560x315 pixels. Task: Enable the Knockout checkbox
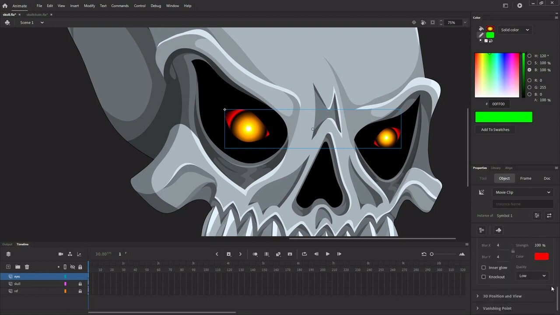483,276
